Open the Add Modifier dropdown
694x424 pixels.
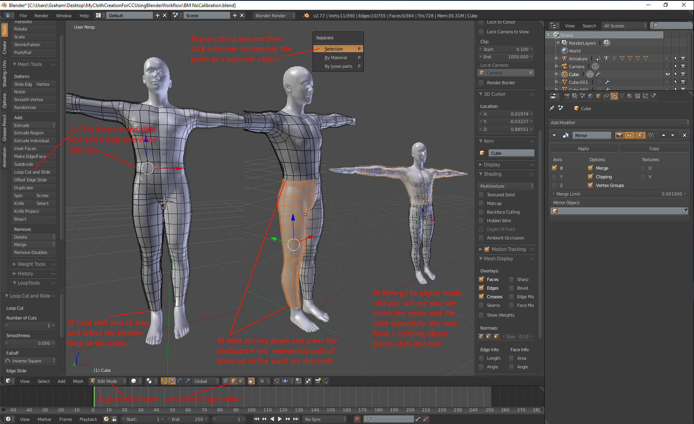point(619,123)
